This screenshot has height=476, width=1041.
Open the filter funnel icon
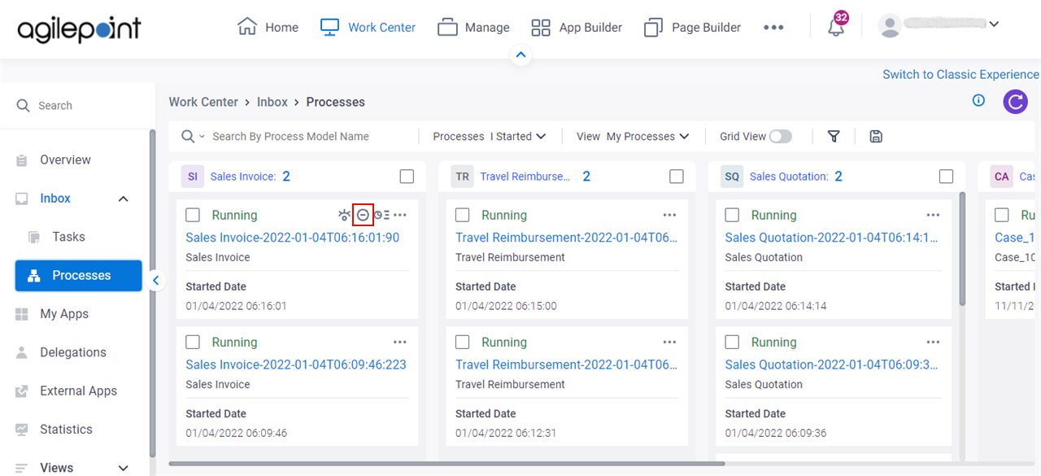834,136
